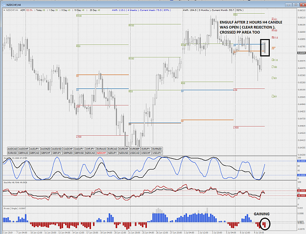The width and height of the screenshot is (306, 234).
Task: Load the CADJPY pair button
Action: tap(79, 149)
